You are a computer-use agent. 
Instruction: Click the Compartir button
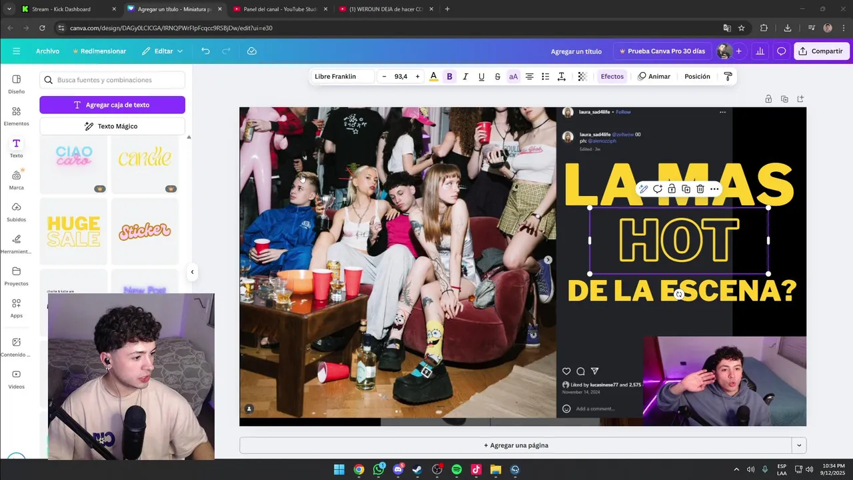(822, 51)
